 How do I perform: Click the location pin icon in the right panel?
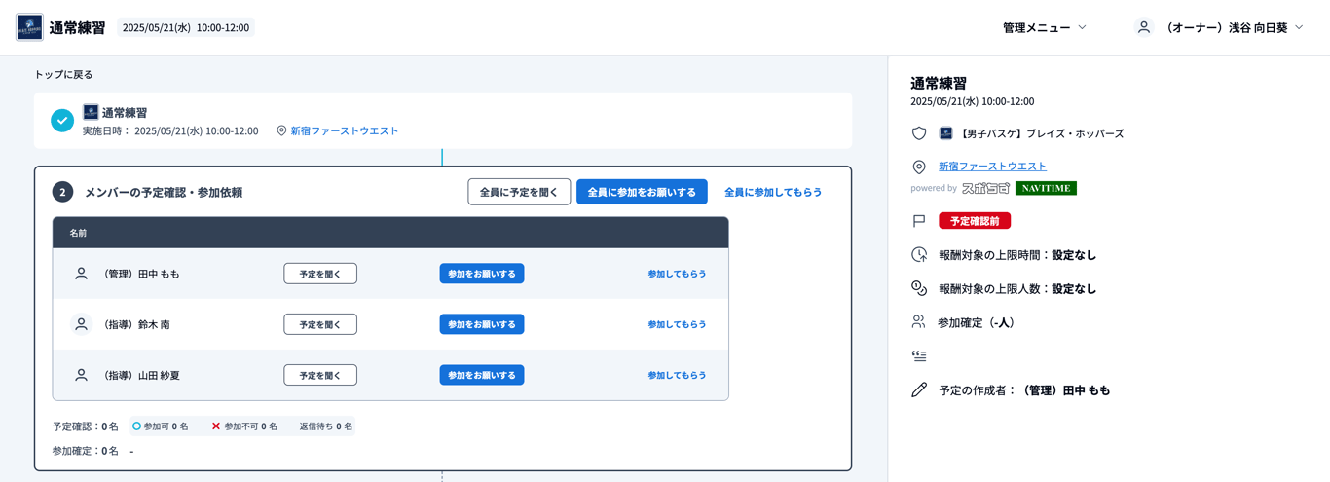click(x=919, y=167)
